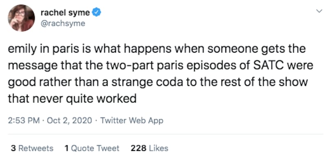Click the blue verified badge
The height and width of the screenshot is (160, 329).
97,13
